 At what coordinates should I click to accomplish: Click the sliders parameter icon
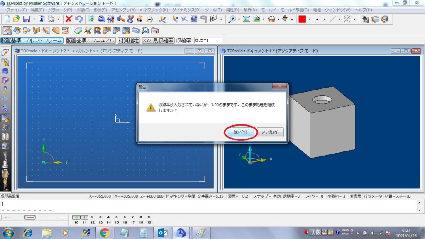110,19
